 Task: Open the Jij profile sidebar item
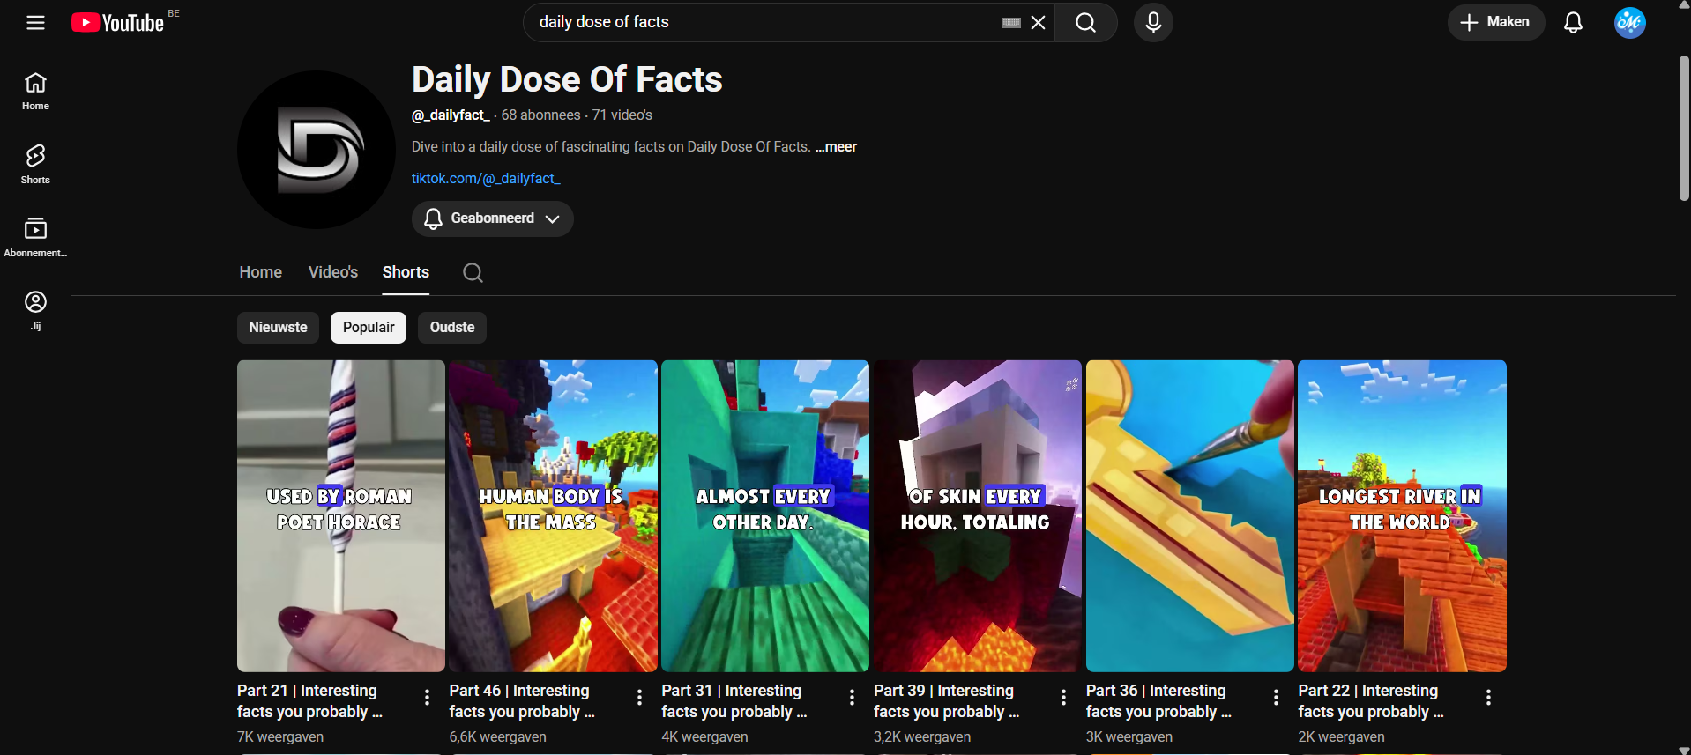click(35, 311)
